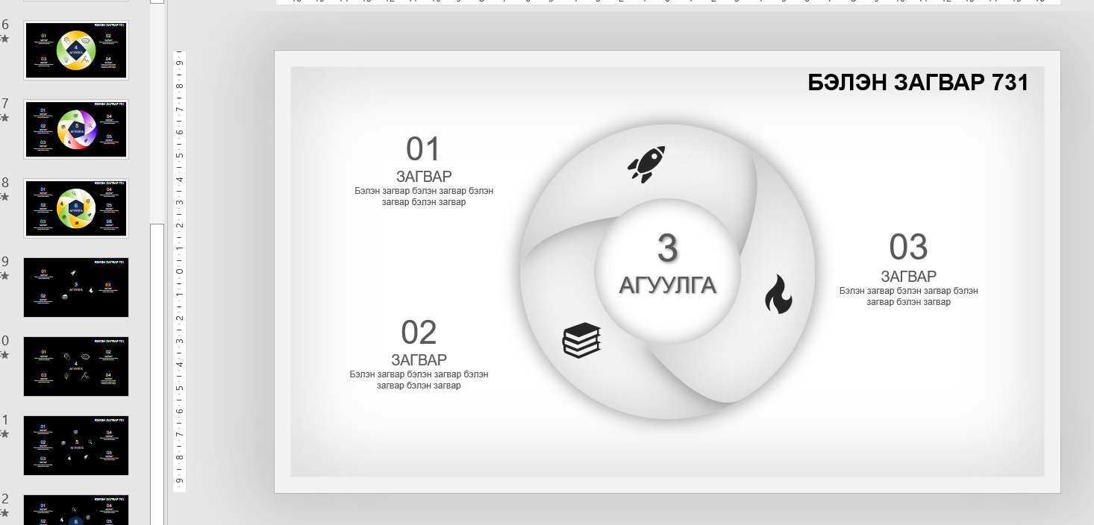Image resolution: width=1094 pixels, height=525 pixels.
Task: Choose the black thumbnail with center number 5
Action: point(76,445)
